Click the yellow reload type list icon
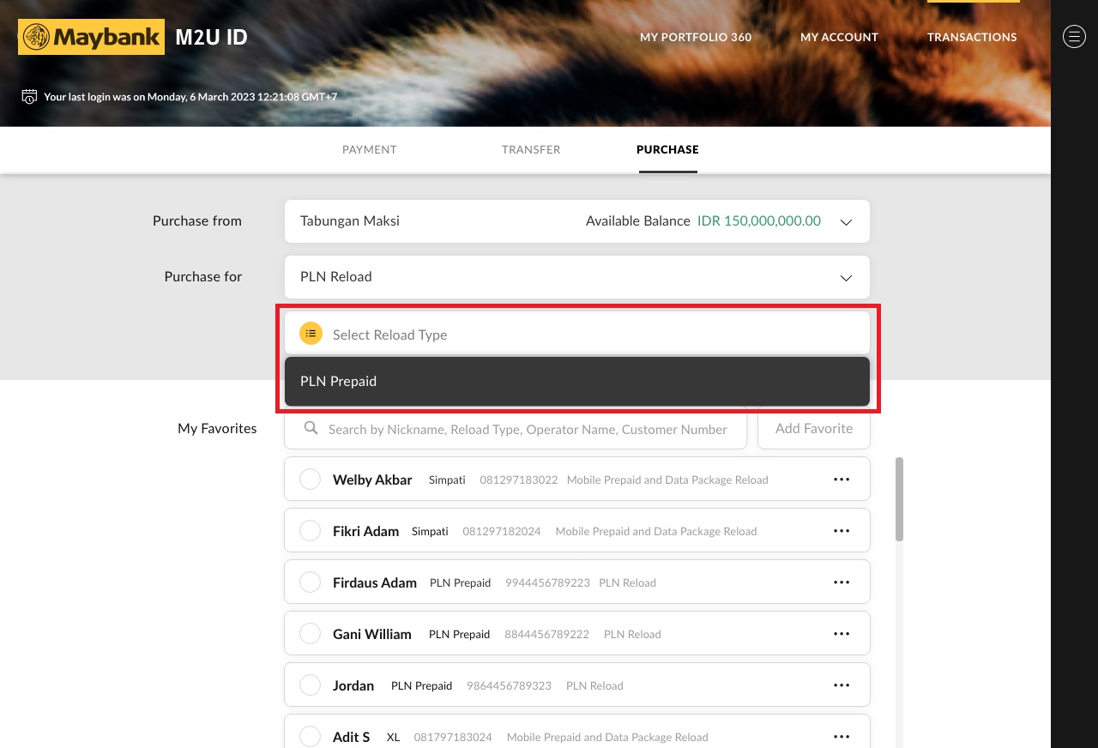The width and height of the screenshot is (1098, 748). click(x=311, y=334)
